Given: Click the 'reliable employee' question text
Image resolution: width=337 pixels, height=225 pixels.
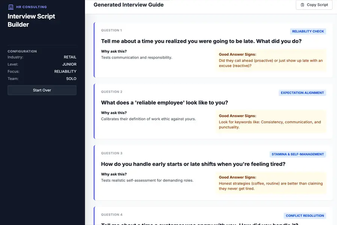Looking at the screenshot, I should pyautogui.click(x=164, y=103).
